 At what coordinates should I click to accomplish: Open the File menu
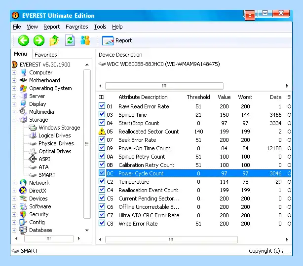coord(17,27)
